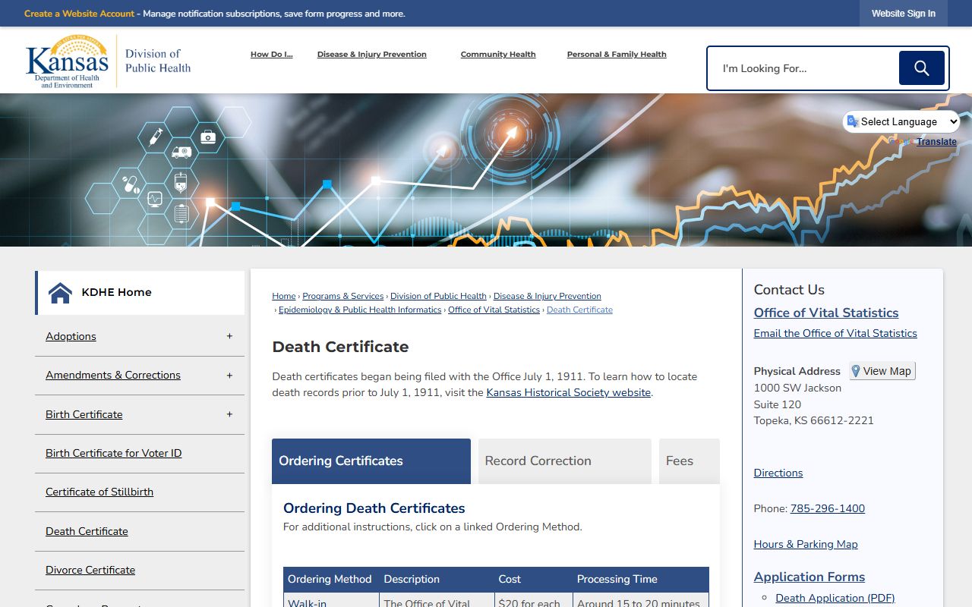This screenshot has width=972, height=607.
Task: Click the search magnifier button
Action: [921, 68]
